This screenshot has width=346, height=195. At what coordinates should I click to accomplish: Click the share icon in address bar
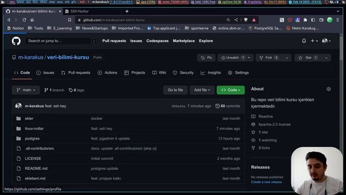coord(236,20)
